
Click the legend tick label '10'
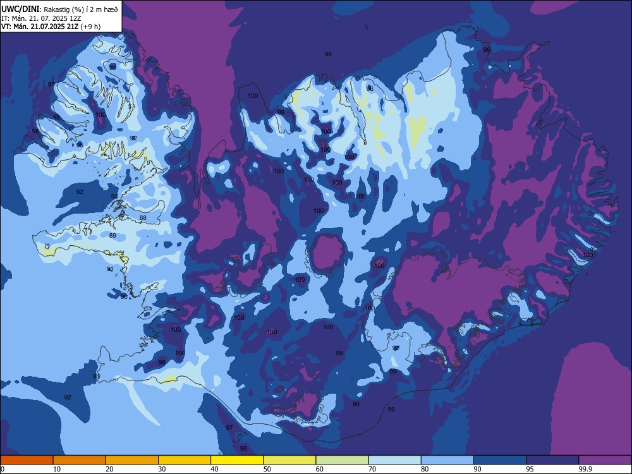tap(57, 469)
